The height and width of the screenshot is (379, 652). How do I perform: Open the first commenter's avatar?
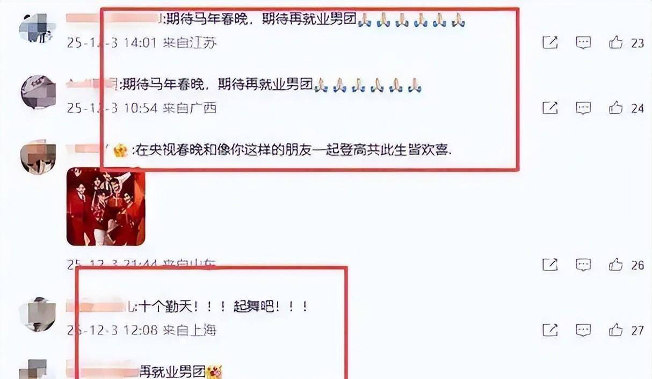tap(38, 27)
